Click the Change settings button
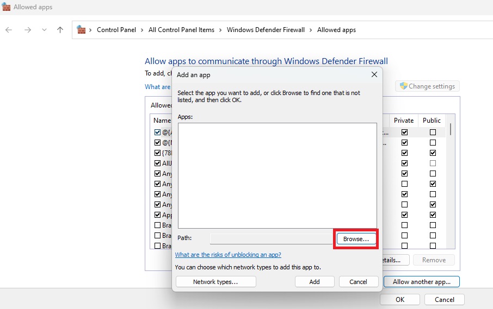The image size is (493, 309). point(427,86)
